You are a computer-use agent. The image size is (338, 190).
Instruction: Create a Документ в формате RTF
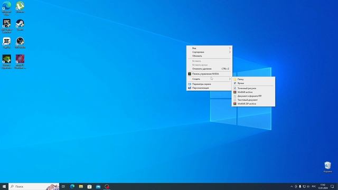pos(253,96)
